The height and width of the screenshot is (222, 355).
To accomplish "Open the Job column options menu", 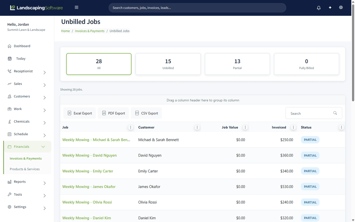I will point(131,127).
